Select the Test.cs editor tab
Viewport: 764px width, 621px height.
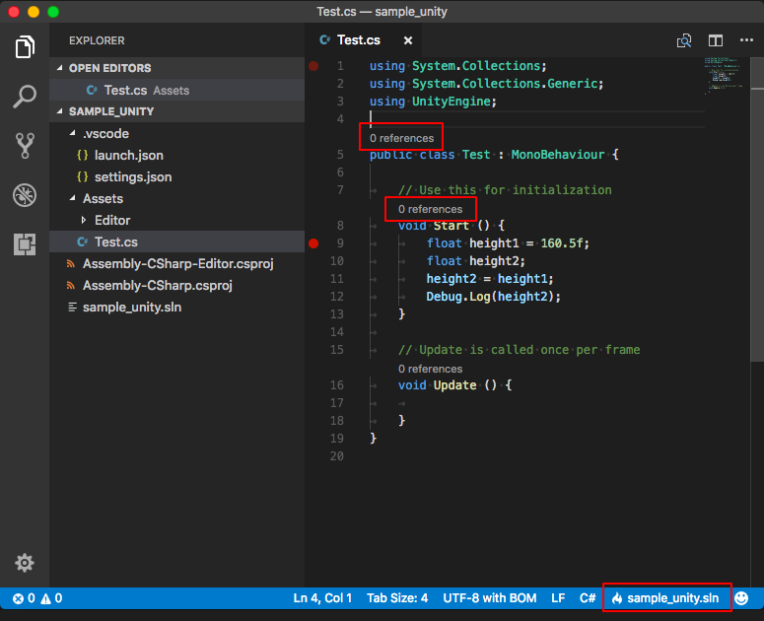click(x=357, y=40)
